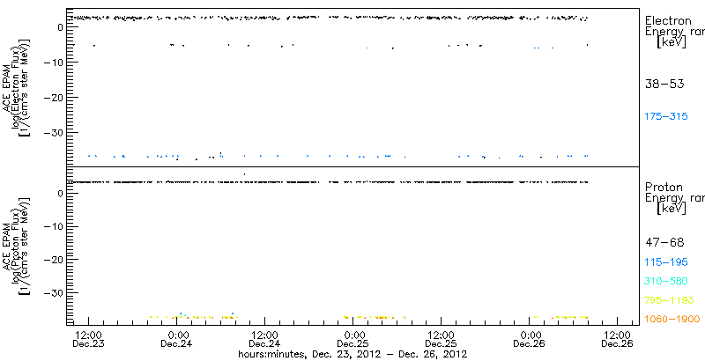
Task: Click the orange 1060-1900 proton legend label
Action: point(672,320)
